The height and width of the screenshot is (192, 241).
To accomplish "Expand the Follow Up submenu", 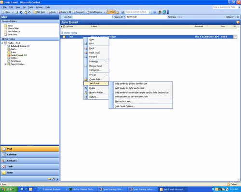I will click(x=96, y=62).
